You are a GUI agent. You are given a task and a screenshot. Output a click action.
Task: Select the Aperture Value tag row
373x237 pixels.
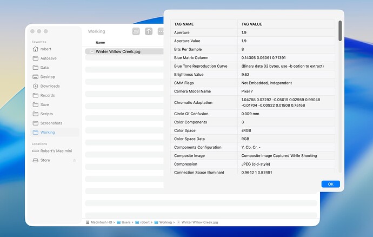[252, 41]
